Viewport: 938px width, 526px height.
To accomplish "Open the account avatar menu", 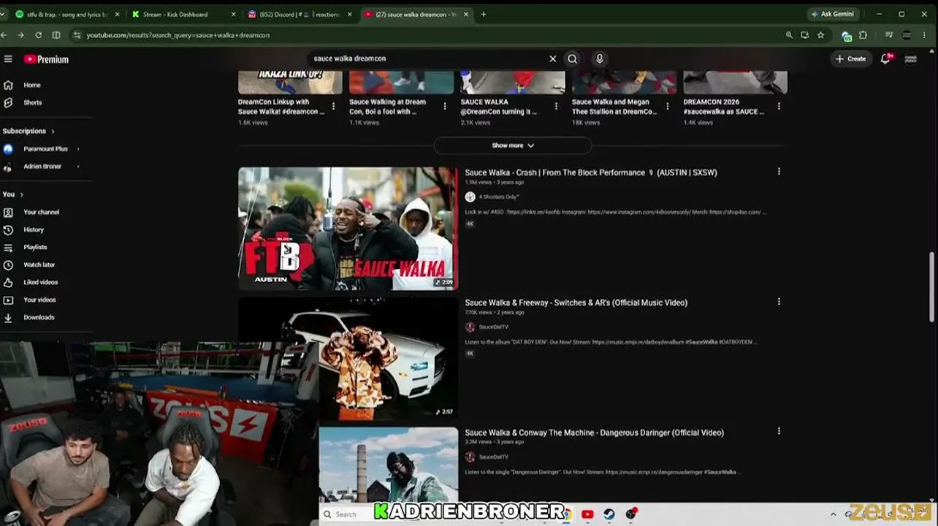I will click(911, 58).
